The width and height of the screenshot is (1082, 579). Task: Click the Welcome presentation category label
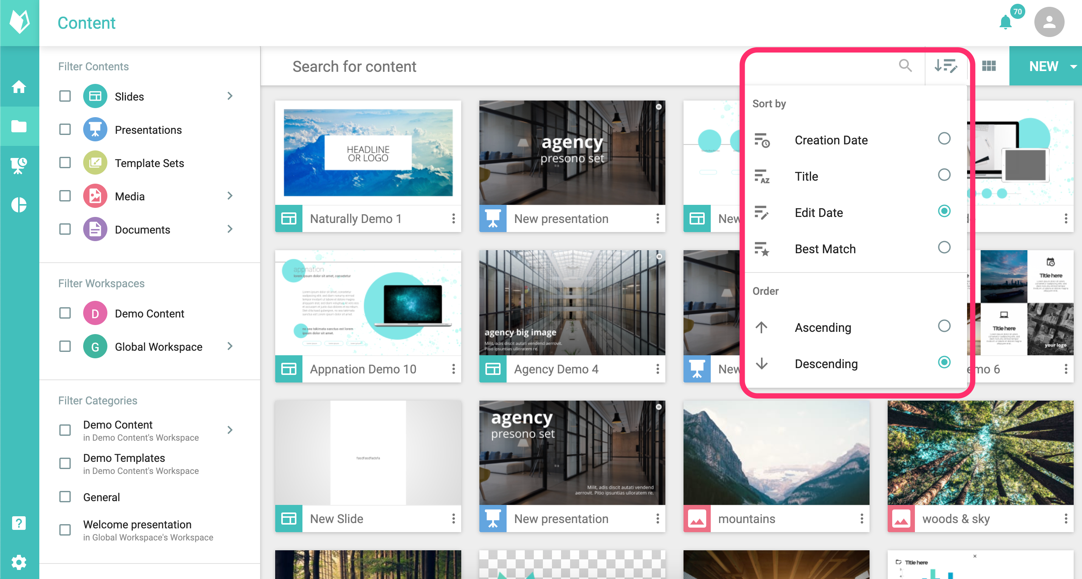coord(137,525)
